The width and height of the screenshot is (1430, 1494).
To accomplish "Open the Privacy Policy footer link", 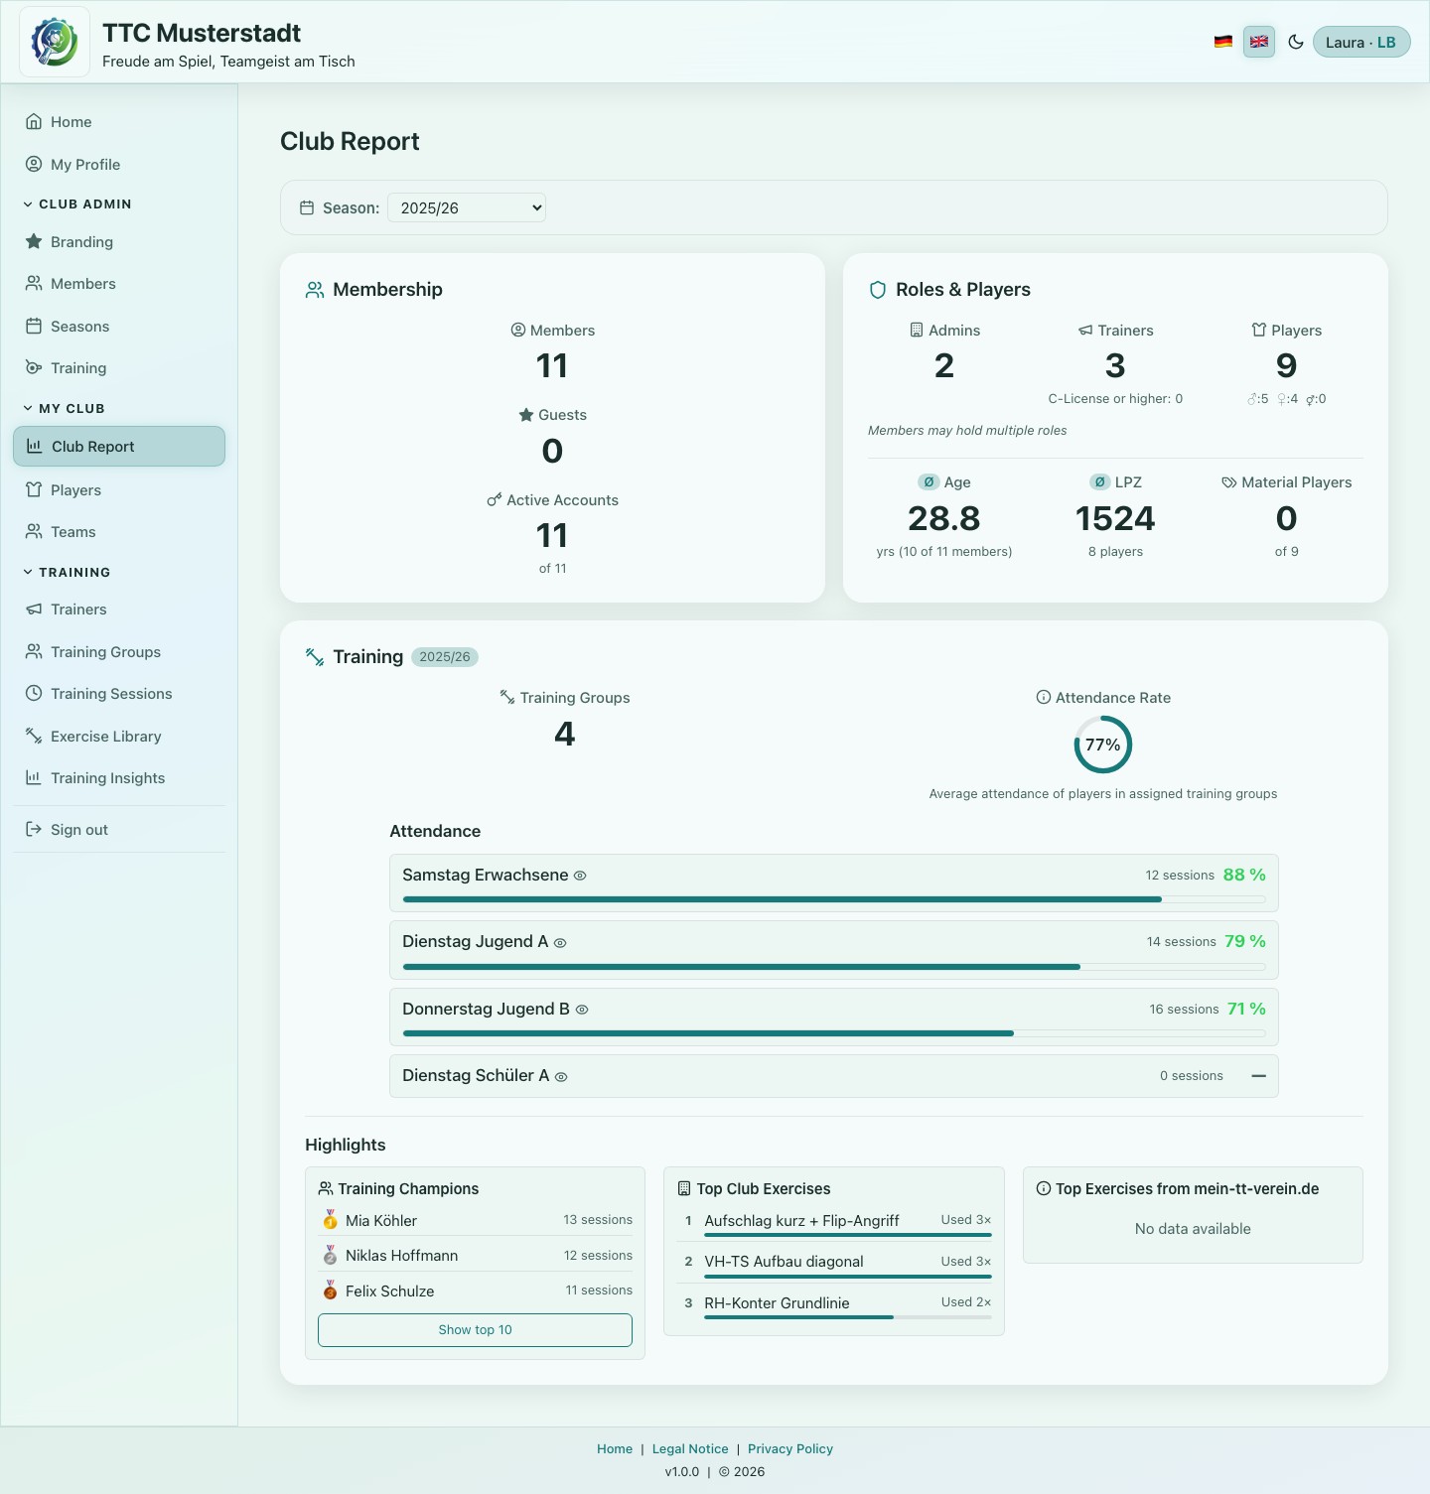I will (x=790, y=1448).
